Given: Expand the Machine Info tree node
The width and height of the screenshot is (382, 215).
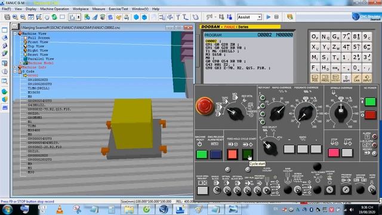Looking at the screenshot, I should coord(16,67).
